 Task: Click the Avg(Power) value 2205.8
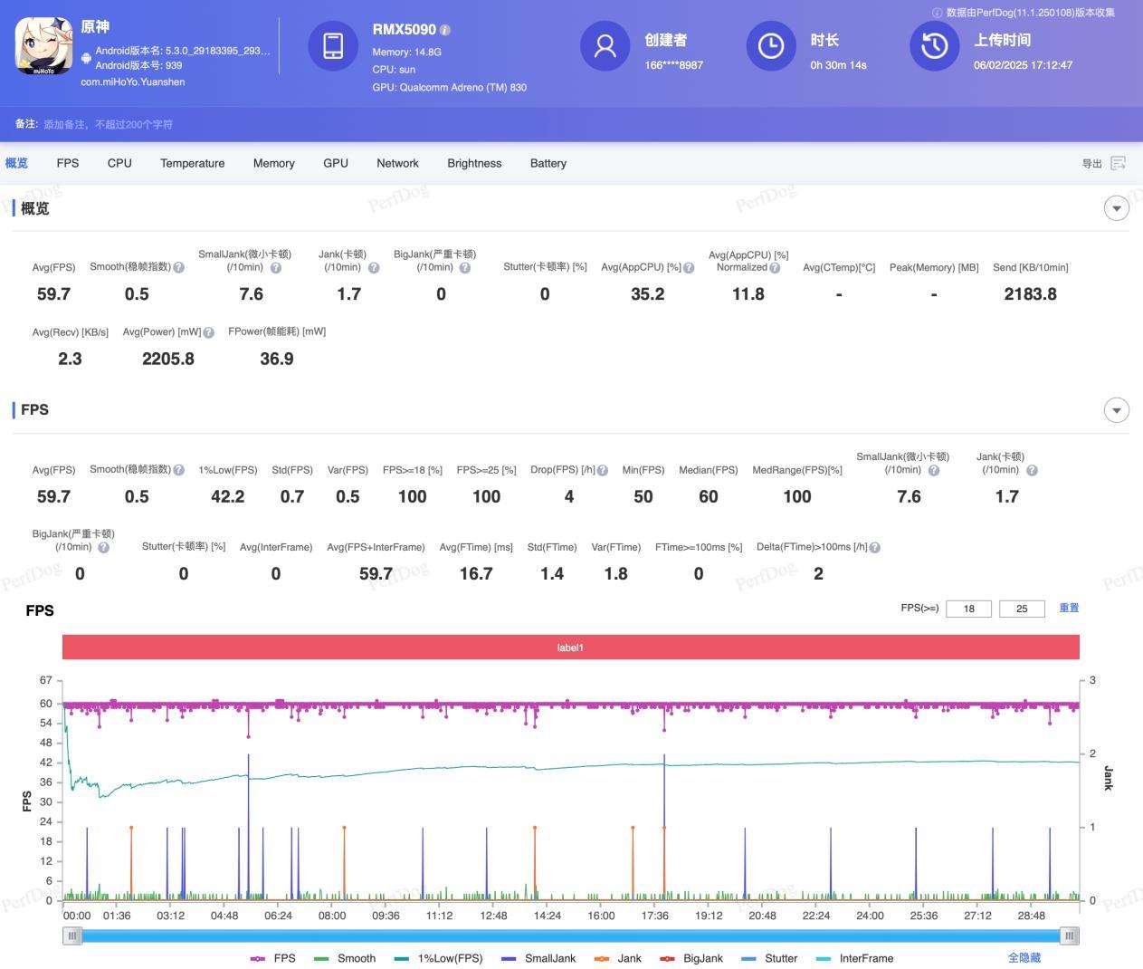168,359
